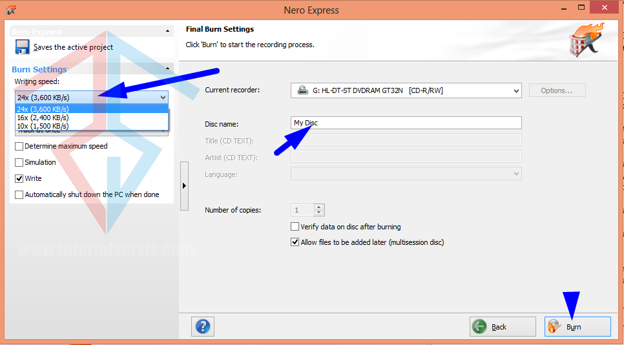The image size is (624, 345).
Task: Increase the Number of copies value
Action: pyautogui.click(x=318, y=207)
